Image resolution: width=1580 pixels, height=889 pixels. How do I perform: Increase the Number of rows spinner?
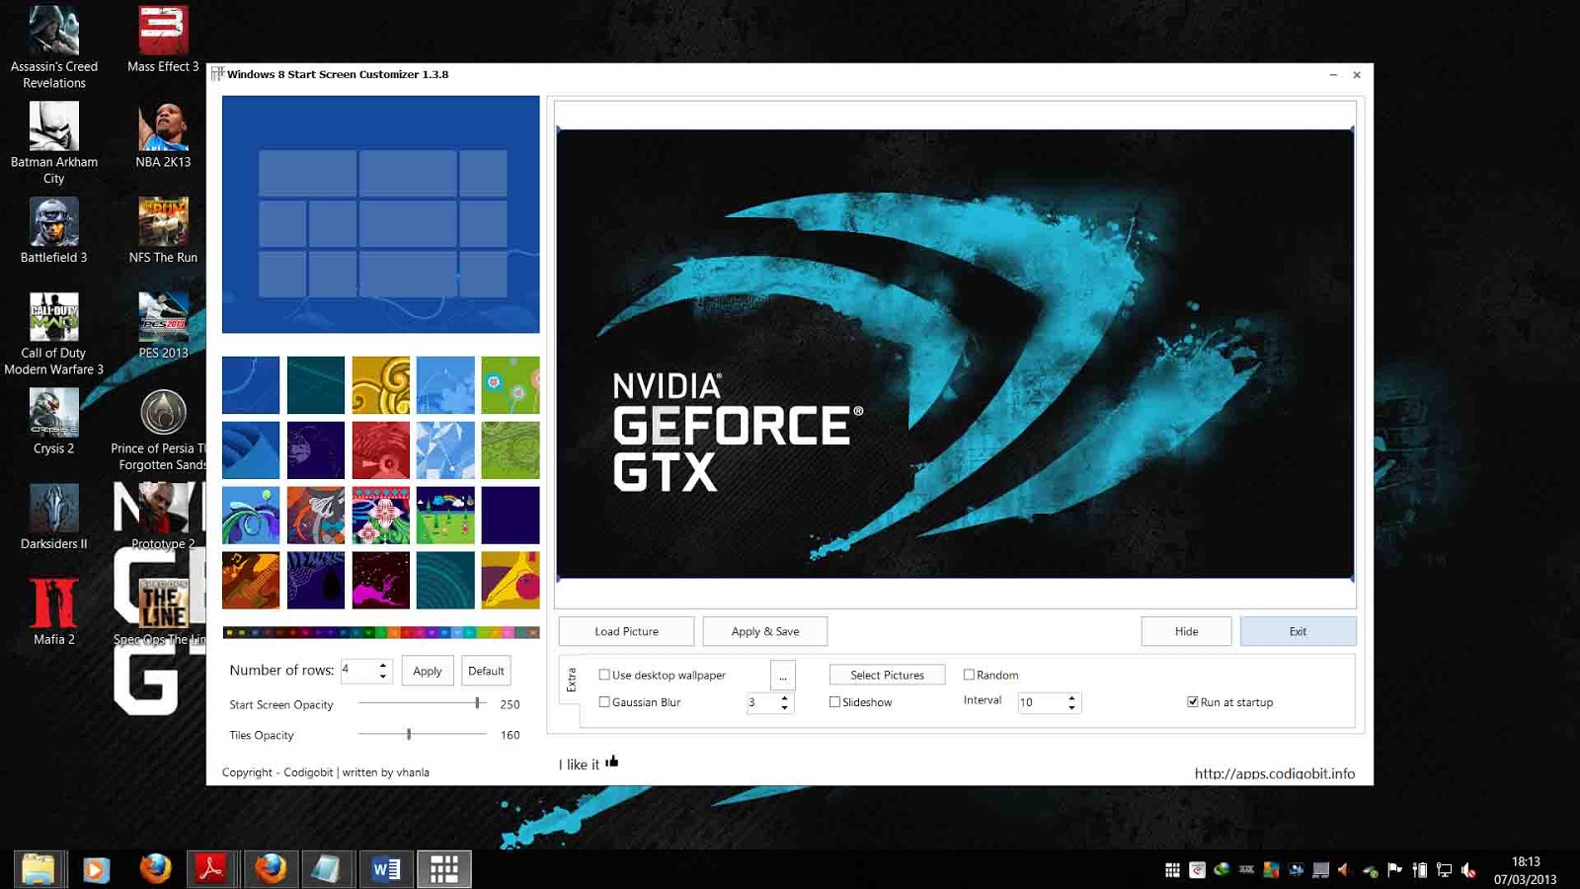(383, 665)
